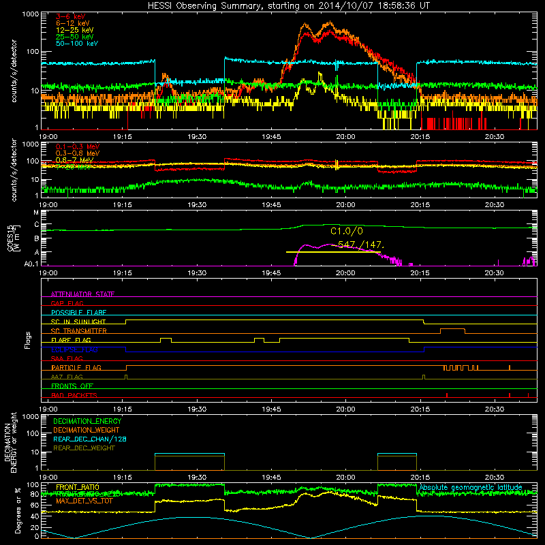Click the yellow flare interval bar in GOES panel
545x545 pixels.
[333, 252]
